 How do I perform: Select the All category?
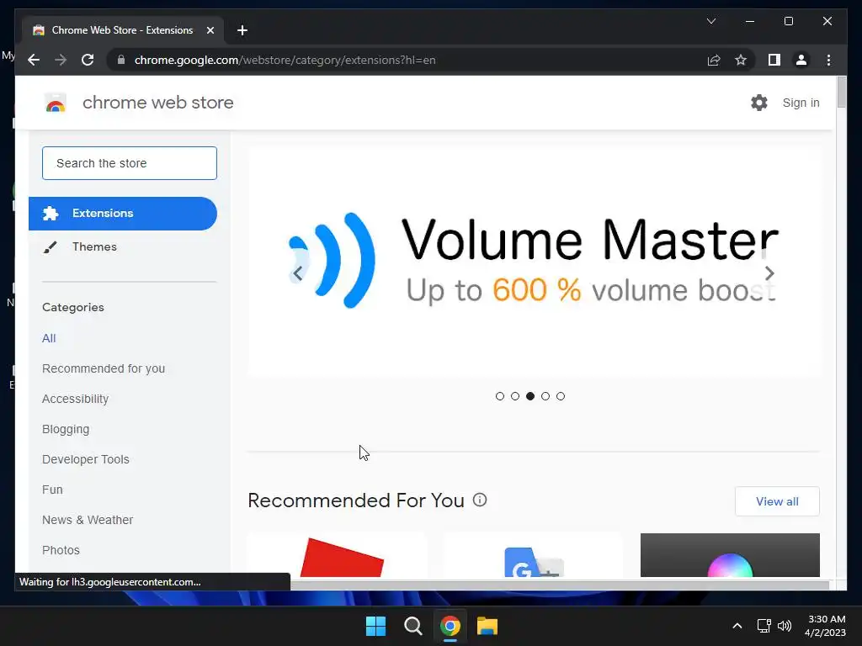pos(49,338)
